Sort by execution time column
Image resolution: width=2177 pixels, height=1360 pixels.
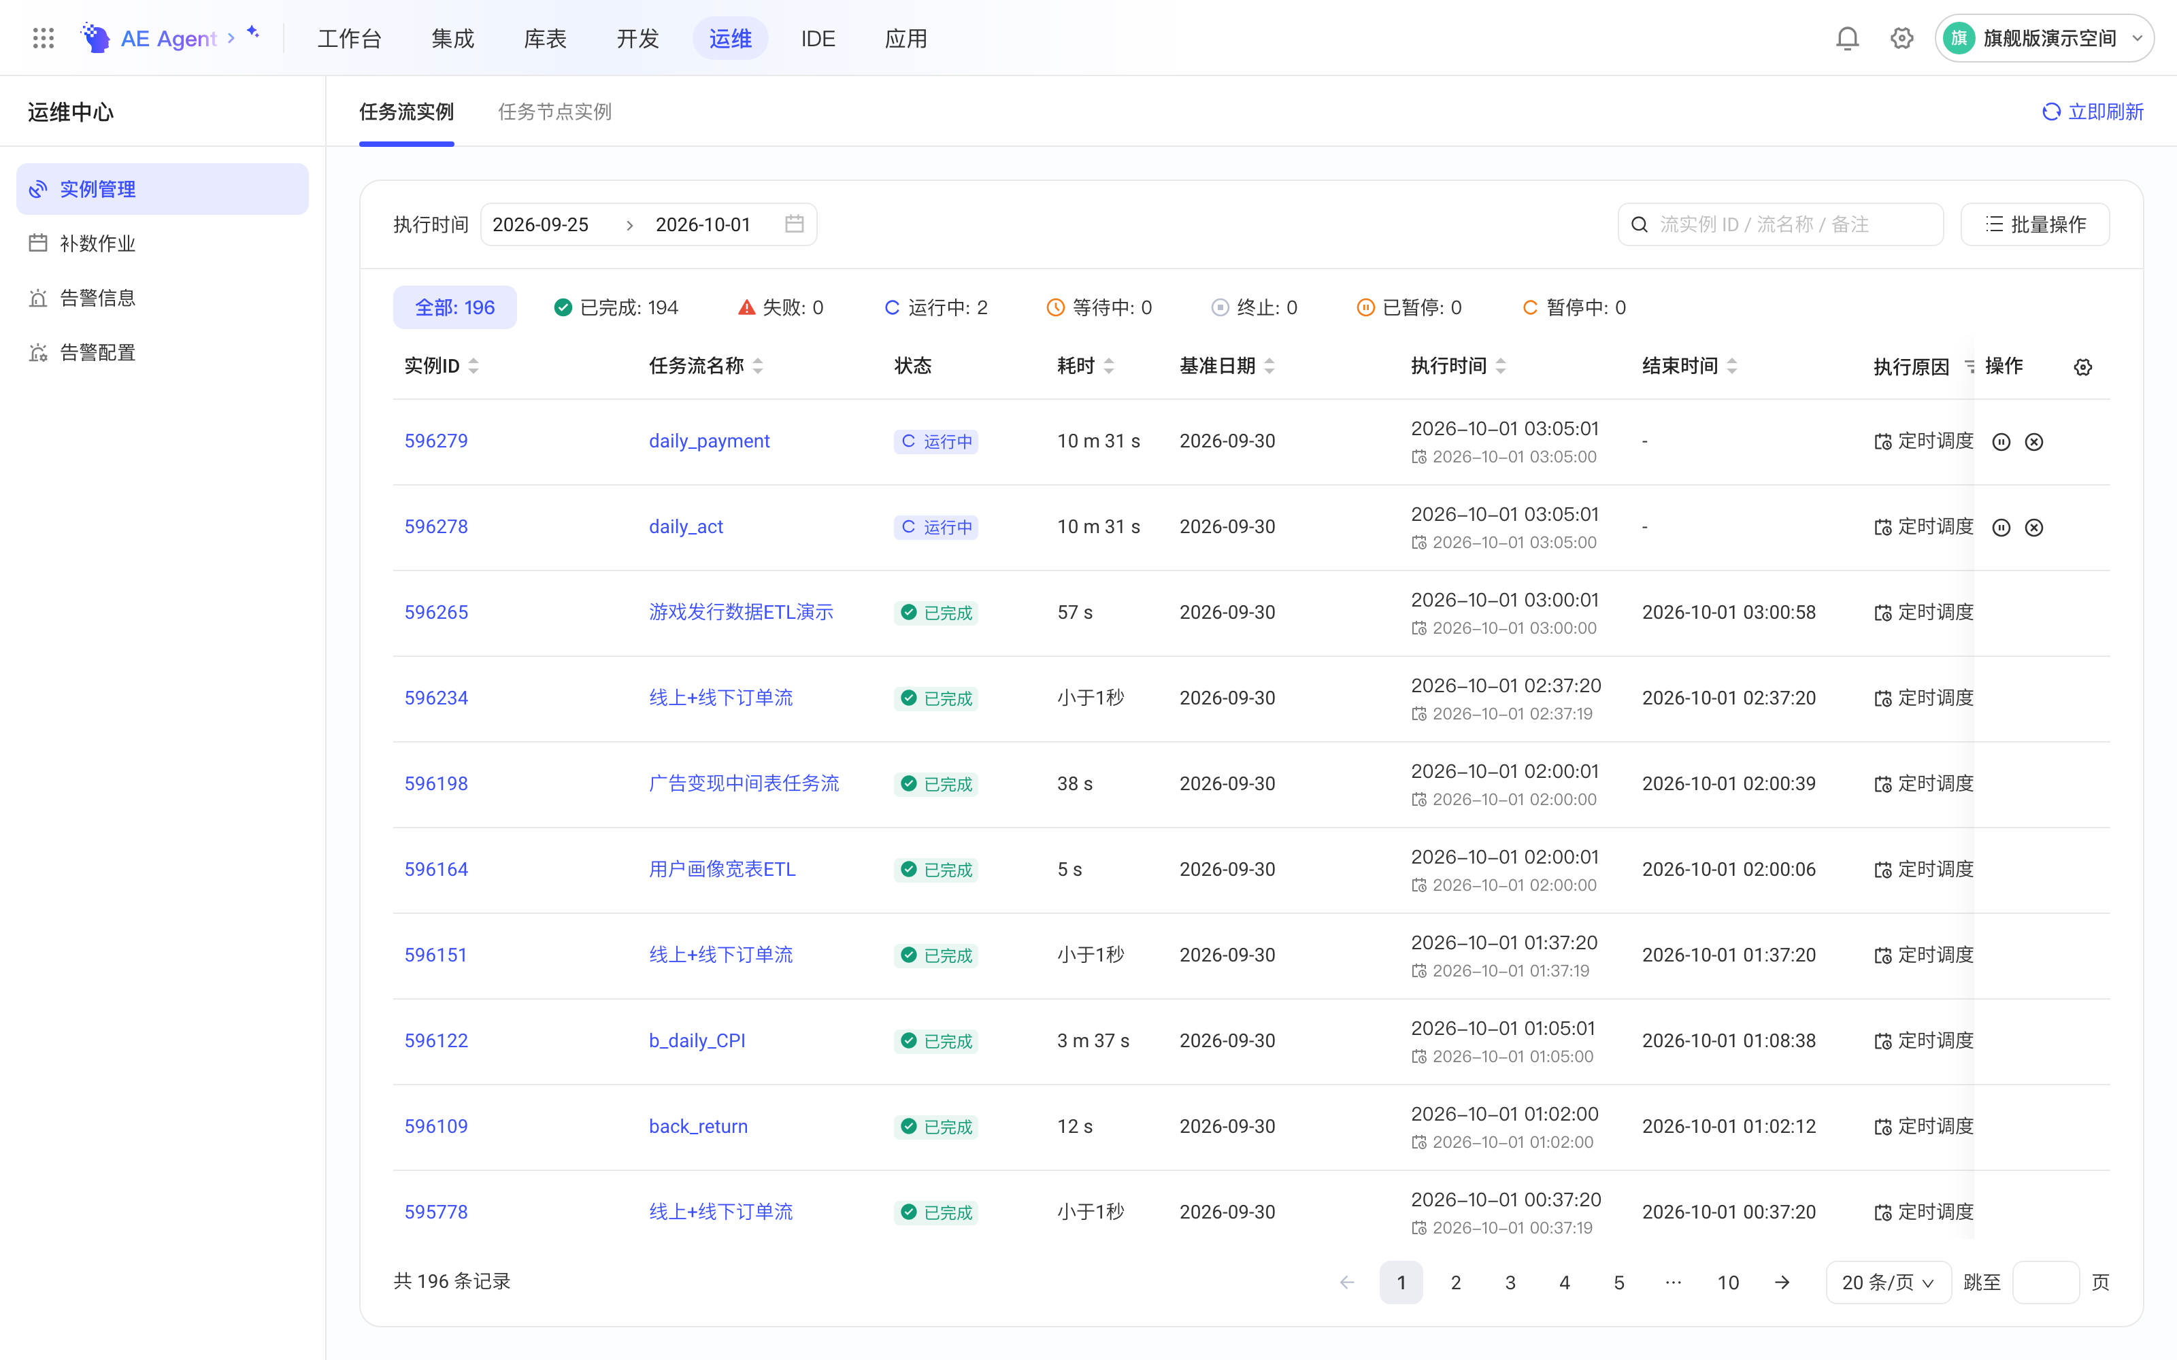(1501, 366)
